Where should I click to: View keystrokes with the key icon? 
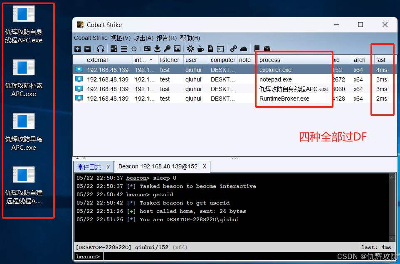click(167, 49)
